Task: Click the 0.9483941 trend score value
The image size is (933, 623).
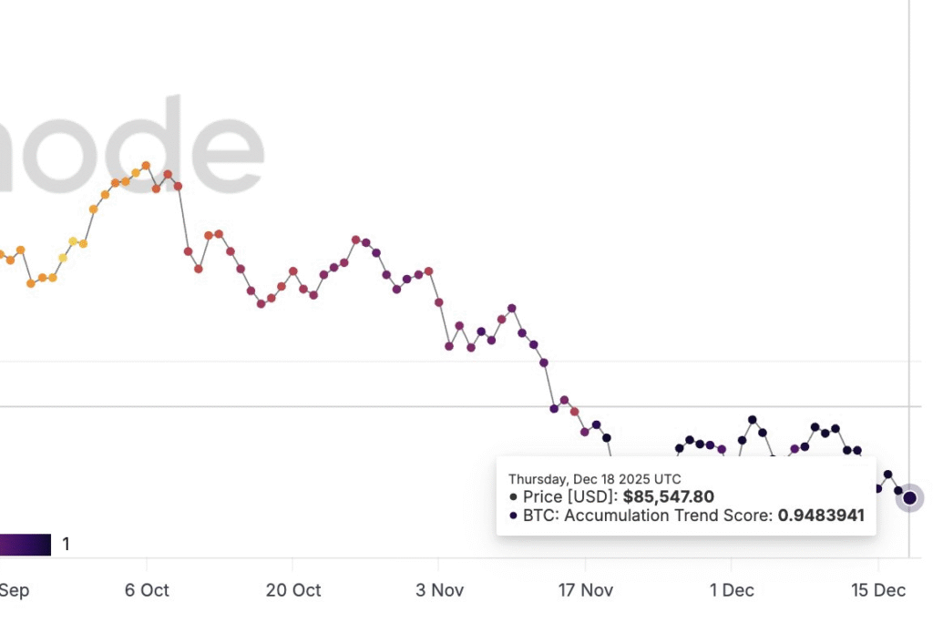Action: (820, 516)
